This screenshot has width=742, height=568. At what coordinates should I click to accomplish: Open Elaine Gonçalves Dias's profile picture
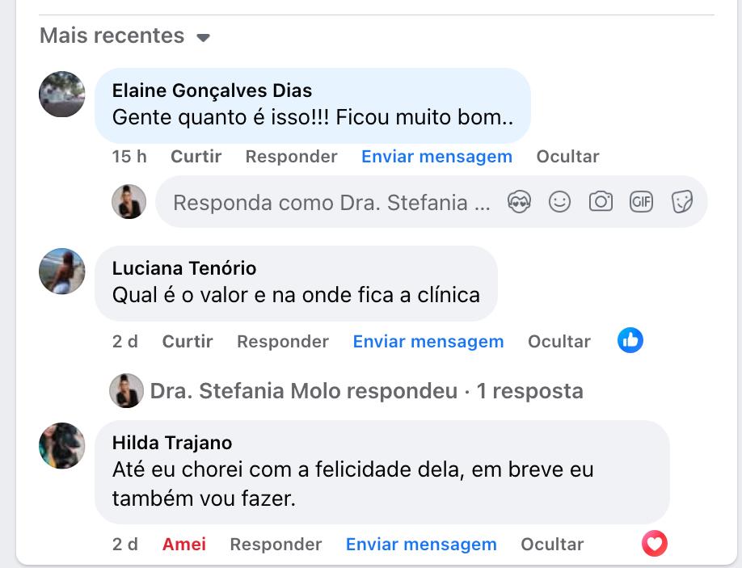coord(62,95)
